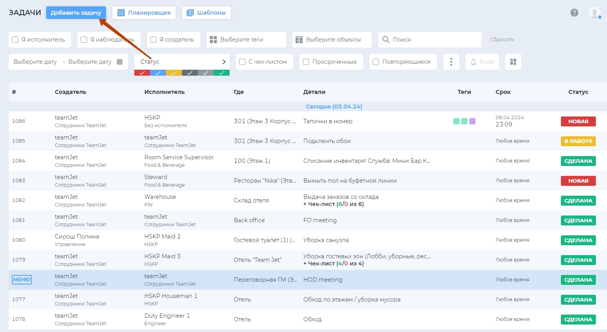
Task: Open the three-dot more options menu
Action: tap(451, 62)
